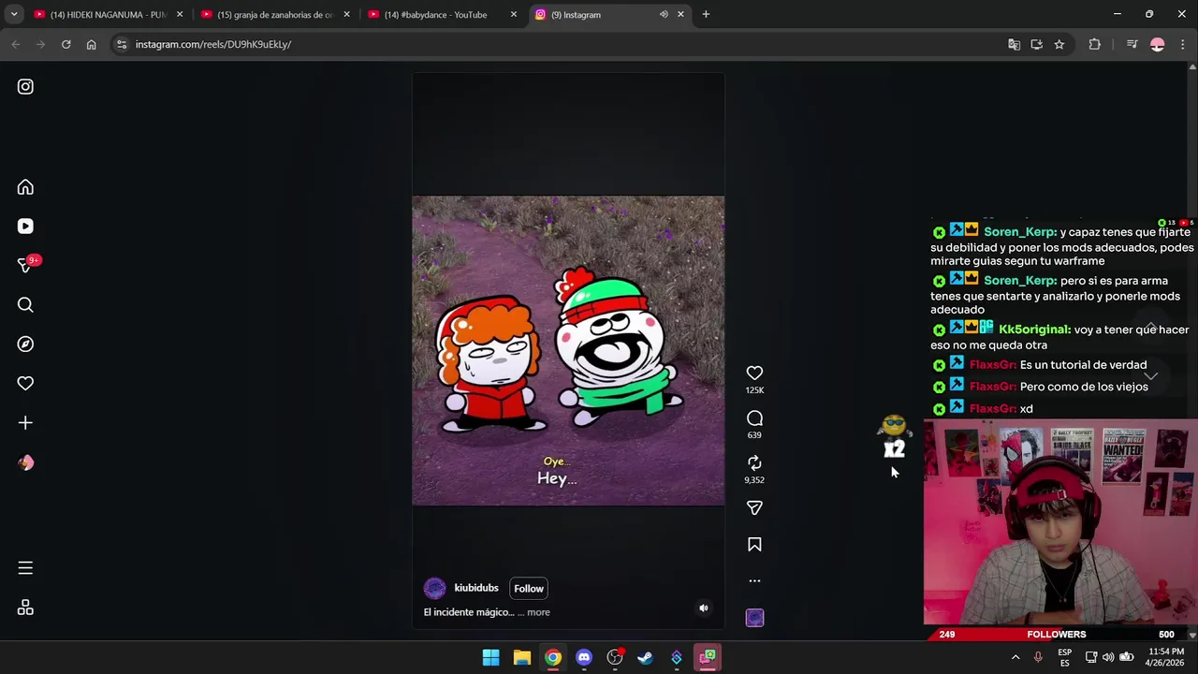
Task: Open OBS Studio from taskbar
Action: (615, 657)
